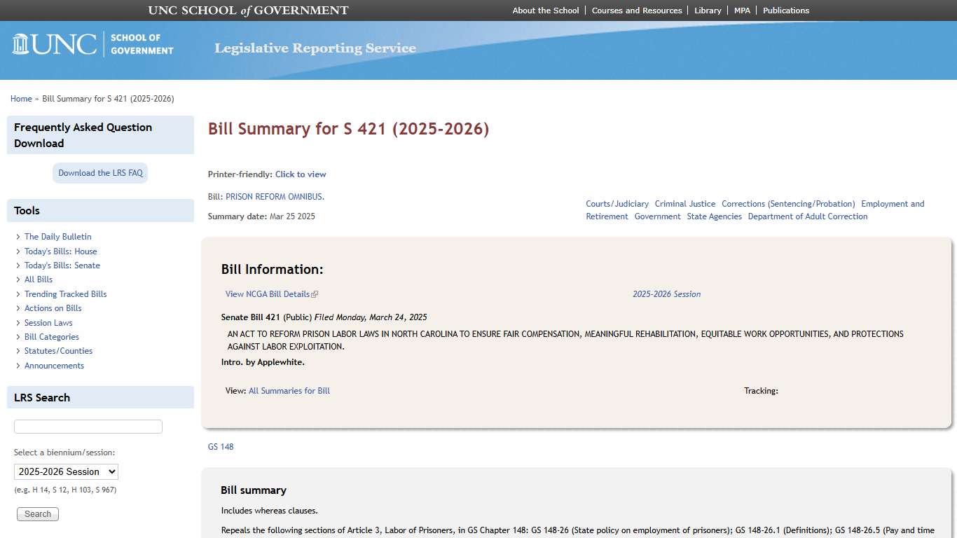Open the printer-friendly view via Click to view
This screenshot has height=538, width=957.
point(301,174)
